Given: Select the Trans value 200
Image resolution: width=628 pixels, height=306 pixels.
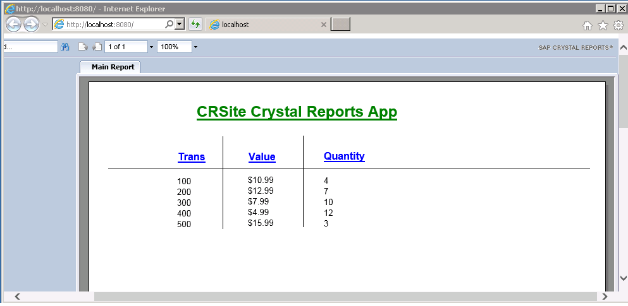Looking at the screenshot, I should pos(184,192).
